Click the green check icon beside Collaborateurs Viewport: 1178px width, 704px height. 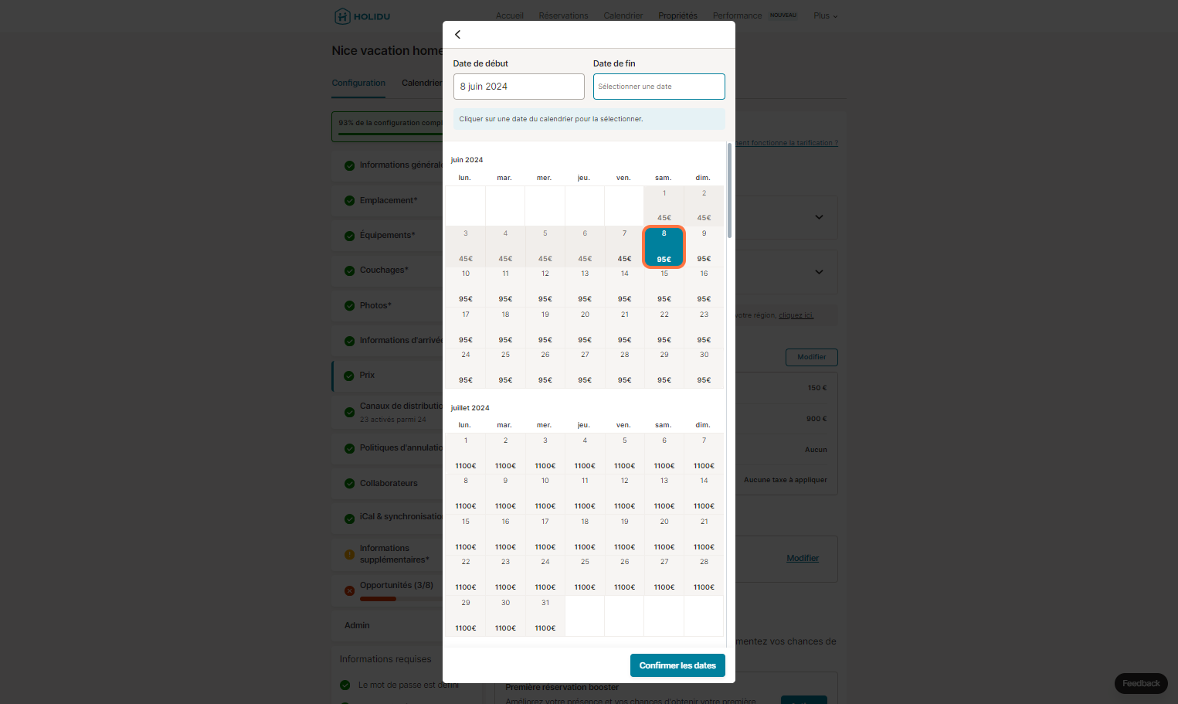point(349,484)
